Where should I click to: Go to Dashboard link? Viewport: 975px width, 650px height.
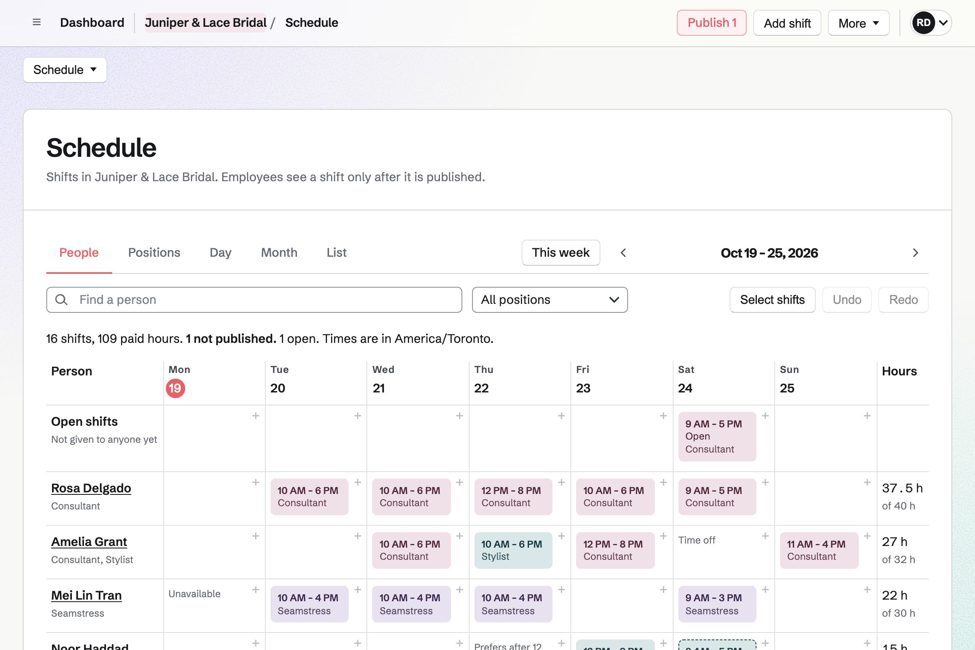(x=92, y=22)
